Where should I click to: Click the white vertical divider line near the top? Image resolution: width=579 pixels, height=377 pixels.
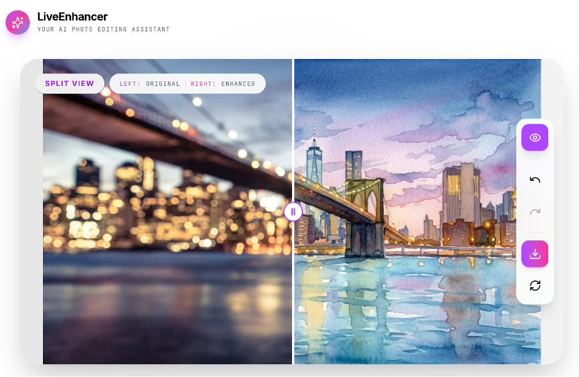pyautogui.click(x=293, y=111)
